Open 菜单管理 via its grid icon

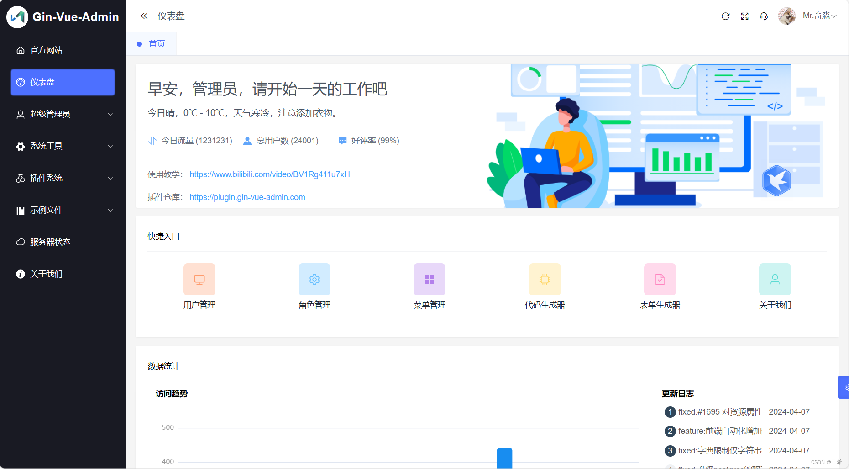pos(430,279)
